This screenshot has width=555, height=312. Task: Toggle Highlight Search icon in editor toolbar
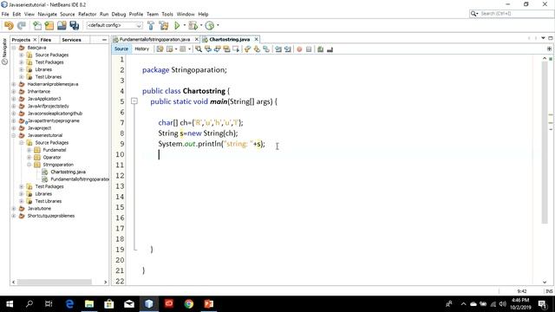point(226,49)
